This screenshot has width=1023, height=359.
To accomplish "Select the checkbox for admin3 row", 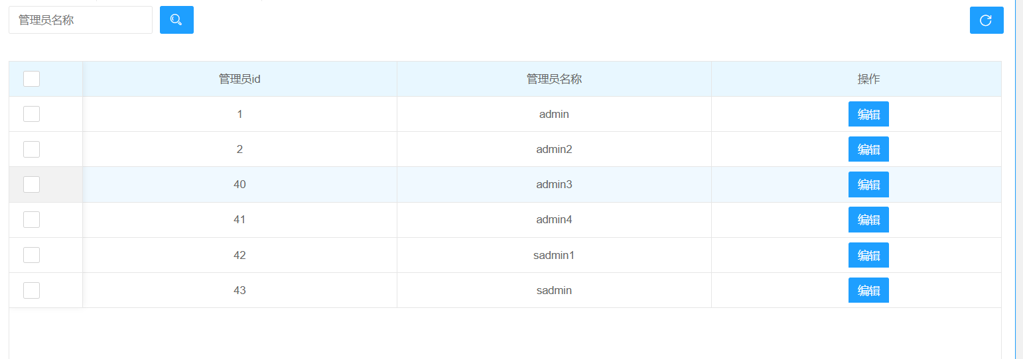I will tap(31, 184).
